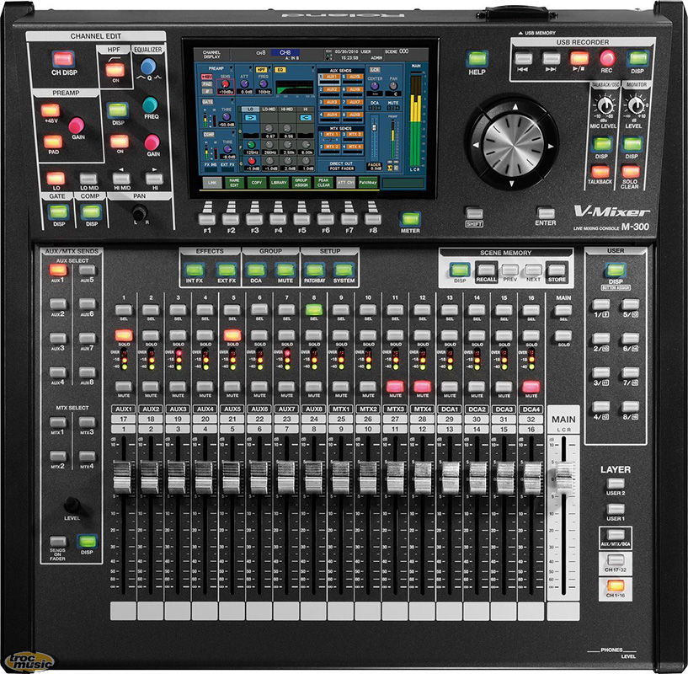Switch to the AUX/MTX/DCA layer
This screenshot has height=674, width=688.
(616, 534)
